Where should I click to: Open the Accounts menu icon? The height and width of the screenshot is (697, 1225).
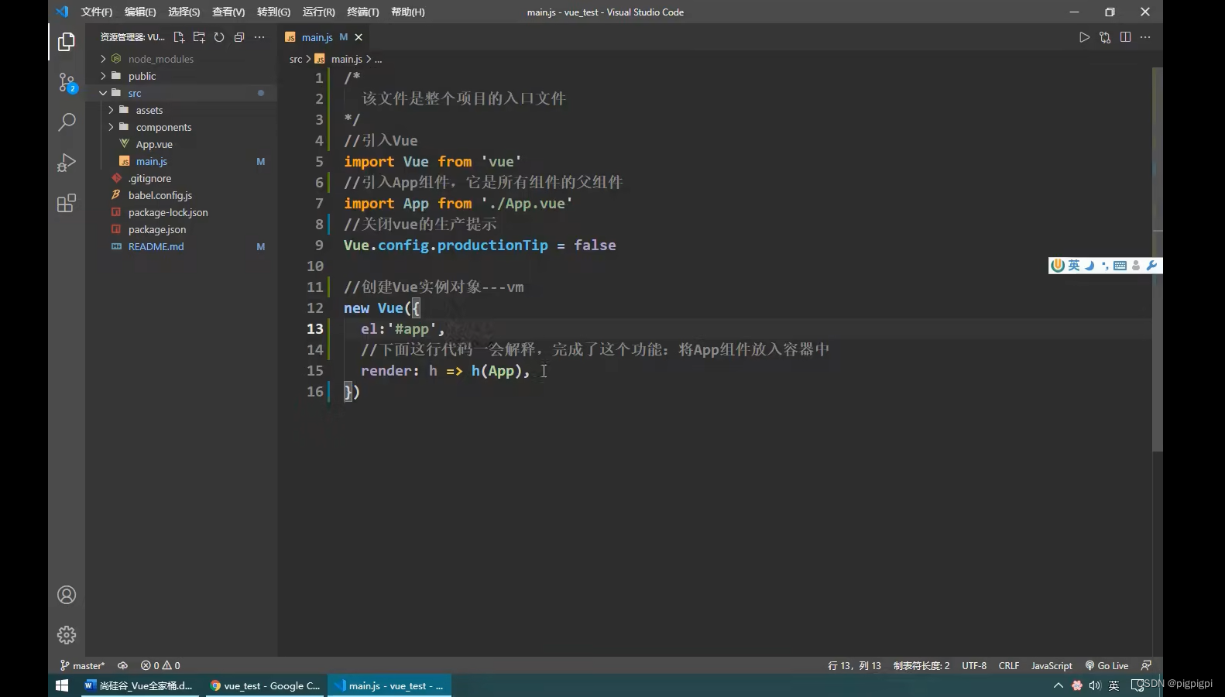point(67,595)
